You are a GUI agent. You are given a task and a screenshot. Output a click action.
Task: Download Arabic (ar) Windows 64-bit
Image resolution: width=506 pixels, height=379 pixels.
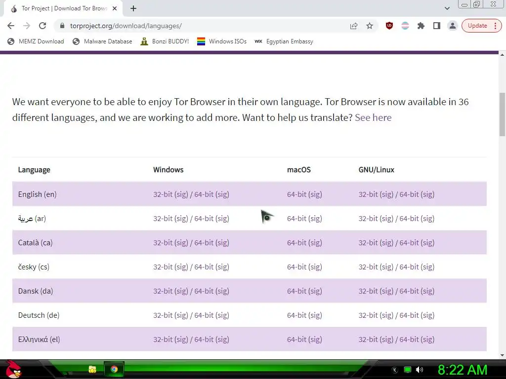(204, 219)
